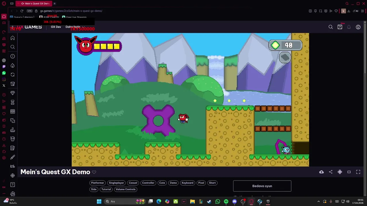Add a new tab with the plus button

point(54,3)
